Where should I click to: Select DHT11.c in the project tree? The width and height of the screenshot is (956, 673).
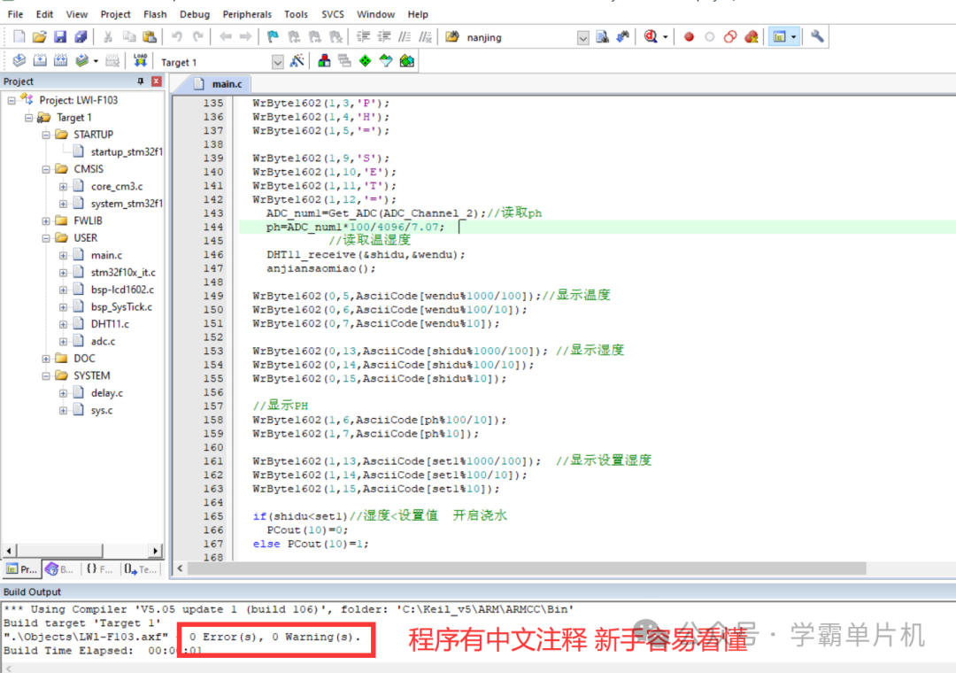pyautogui.click(x=110, y=324)
